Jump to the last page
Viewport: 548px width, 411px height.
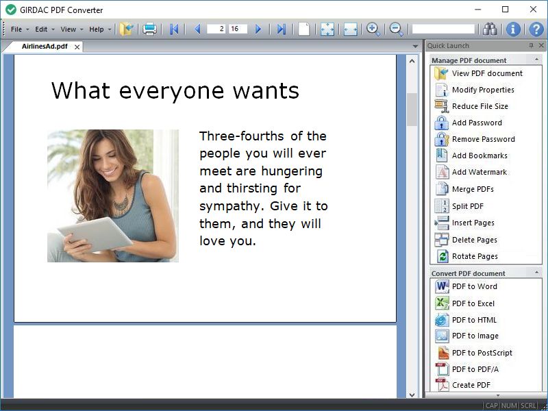(281, 29)
